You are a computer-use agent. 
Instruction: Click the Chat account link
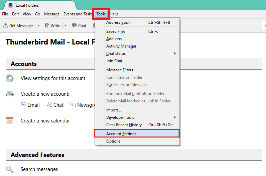[58, 105]
